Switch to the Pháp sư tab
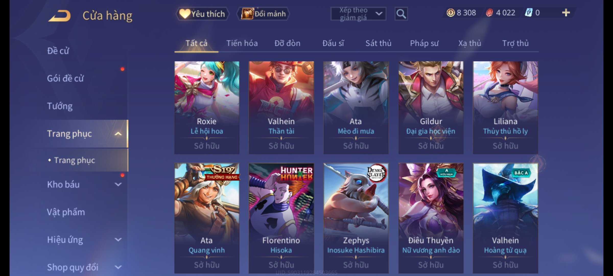 (424, 43)
